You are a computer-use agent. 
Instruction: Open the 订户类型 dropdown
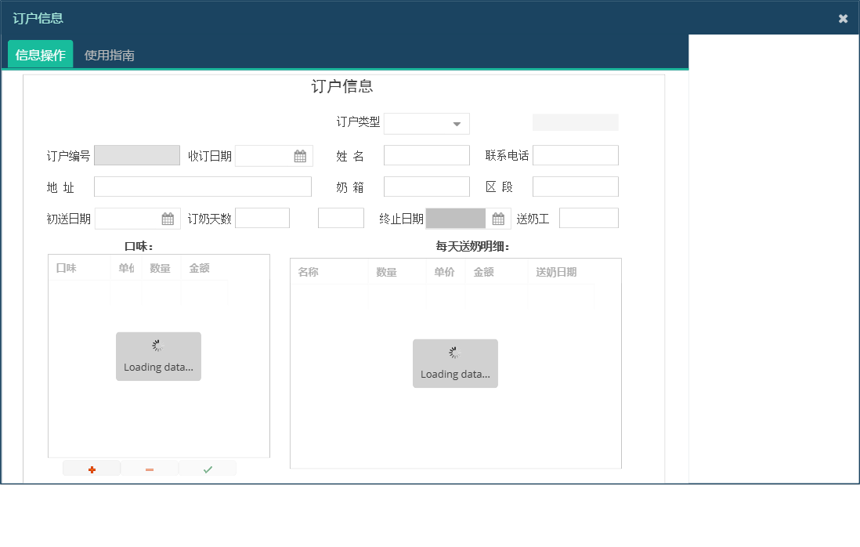point(457,123)
